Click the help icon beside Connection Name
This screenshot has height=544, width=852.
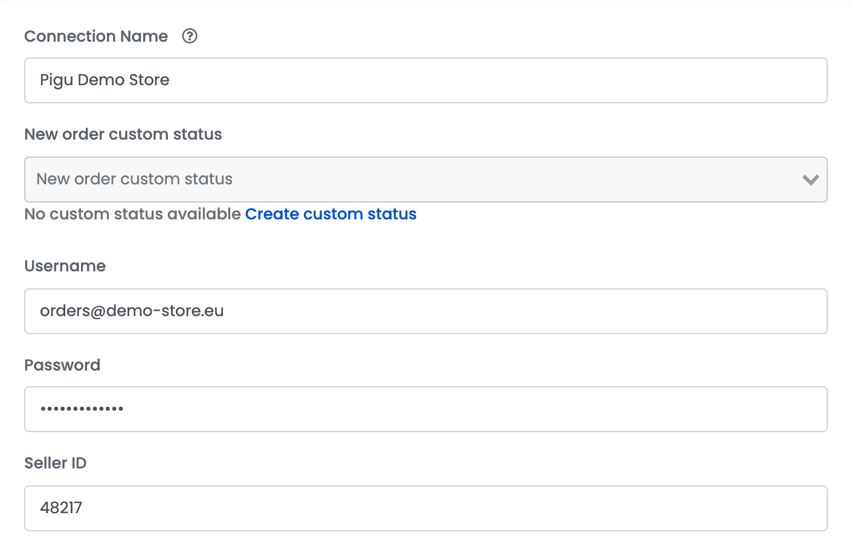click(x=190, y=36)
